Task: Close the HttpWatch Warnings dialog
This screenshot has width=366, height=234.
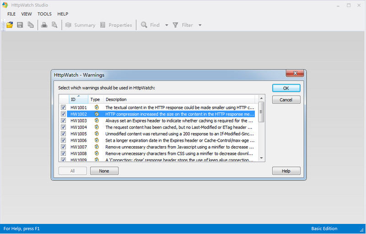Action: pos(295,73)
